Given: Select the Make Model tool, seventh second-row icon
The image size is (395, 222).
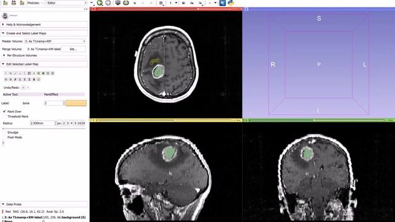Looking at the screenshot, I should coord(34,80).
